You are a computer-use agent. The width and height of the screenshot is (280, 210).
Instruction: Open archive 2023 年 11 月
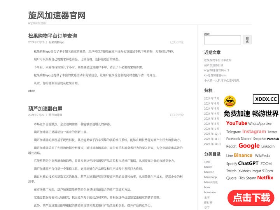pyautogui.click(x=212, y=139)
